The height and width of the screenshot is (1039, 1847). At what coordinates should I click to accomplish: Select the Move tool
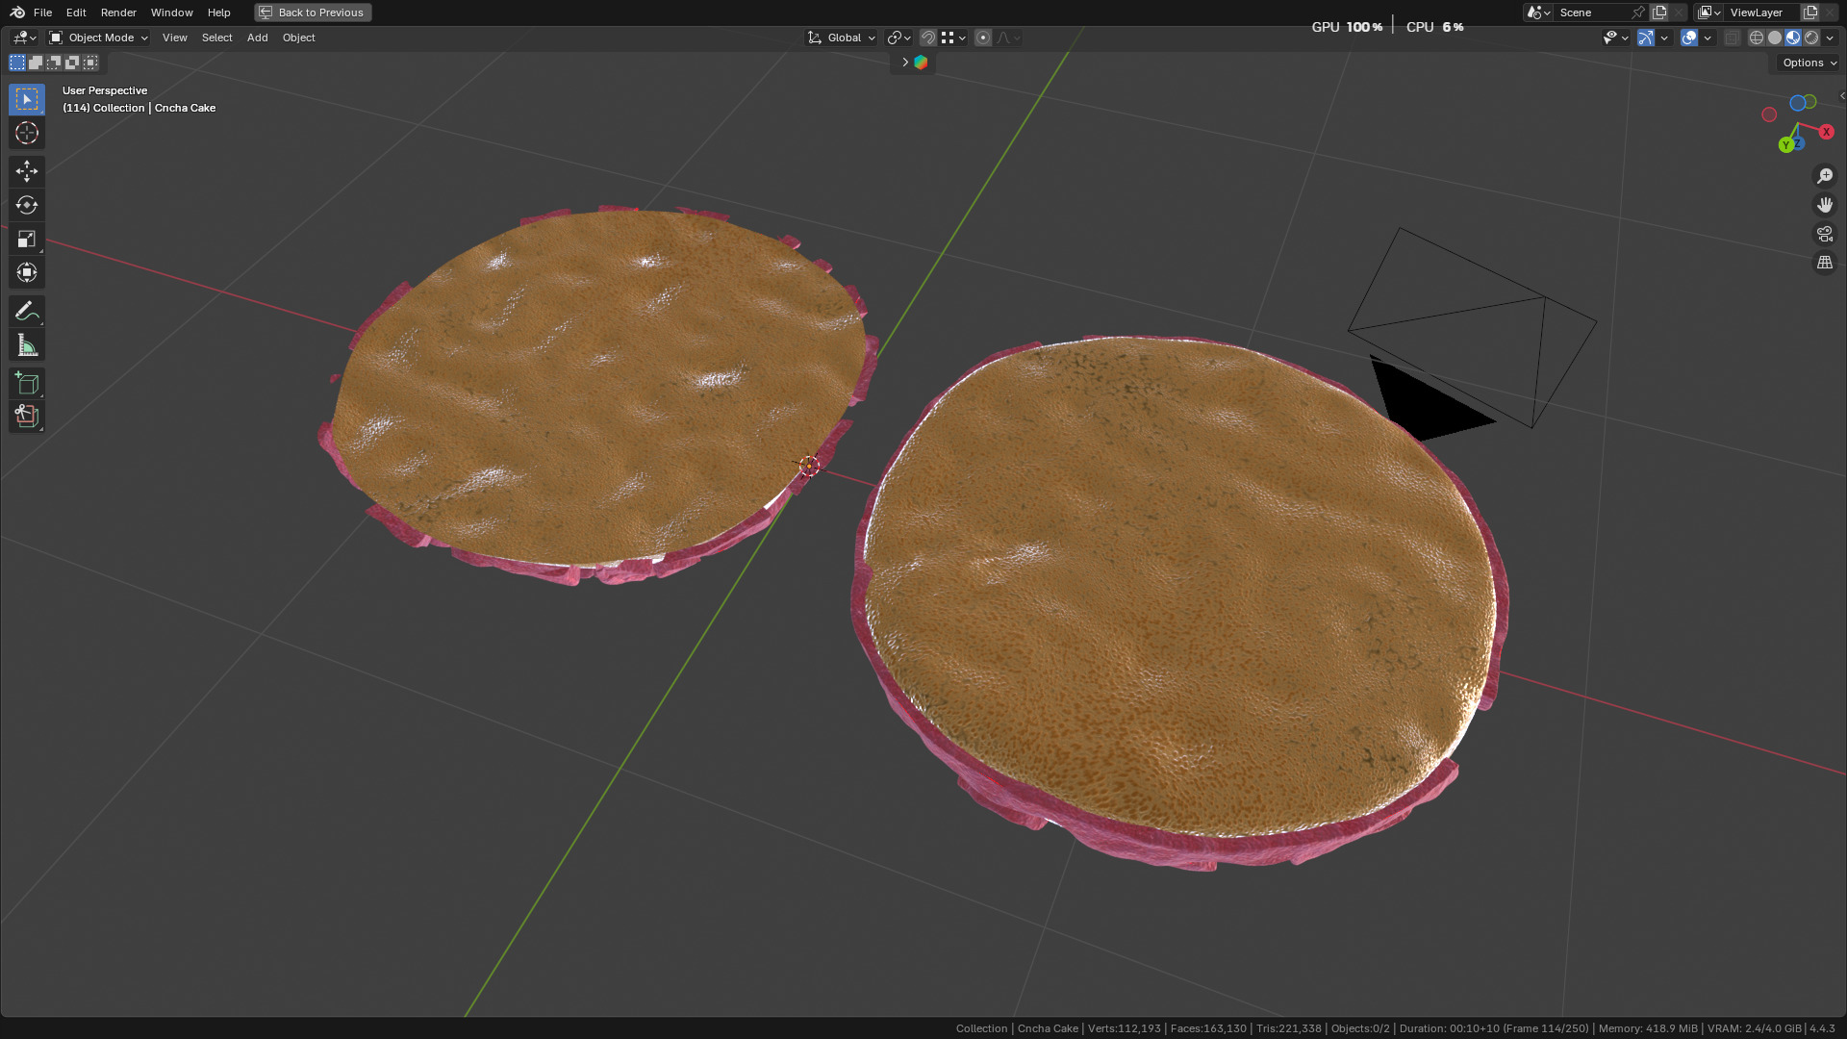(x=27, y=171)
